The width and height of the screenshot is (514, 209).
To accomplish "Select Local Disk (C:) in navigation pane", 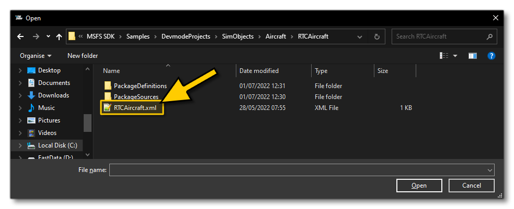I will pos(58,145).
